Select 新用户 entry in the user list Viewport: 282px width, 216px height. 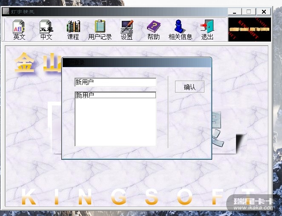[x=115, y=95]
